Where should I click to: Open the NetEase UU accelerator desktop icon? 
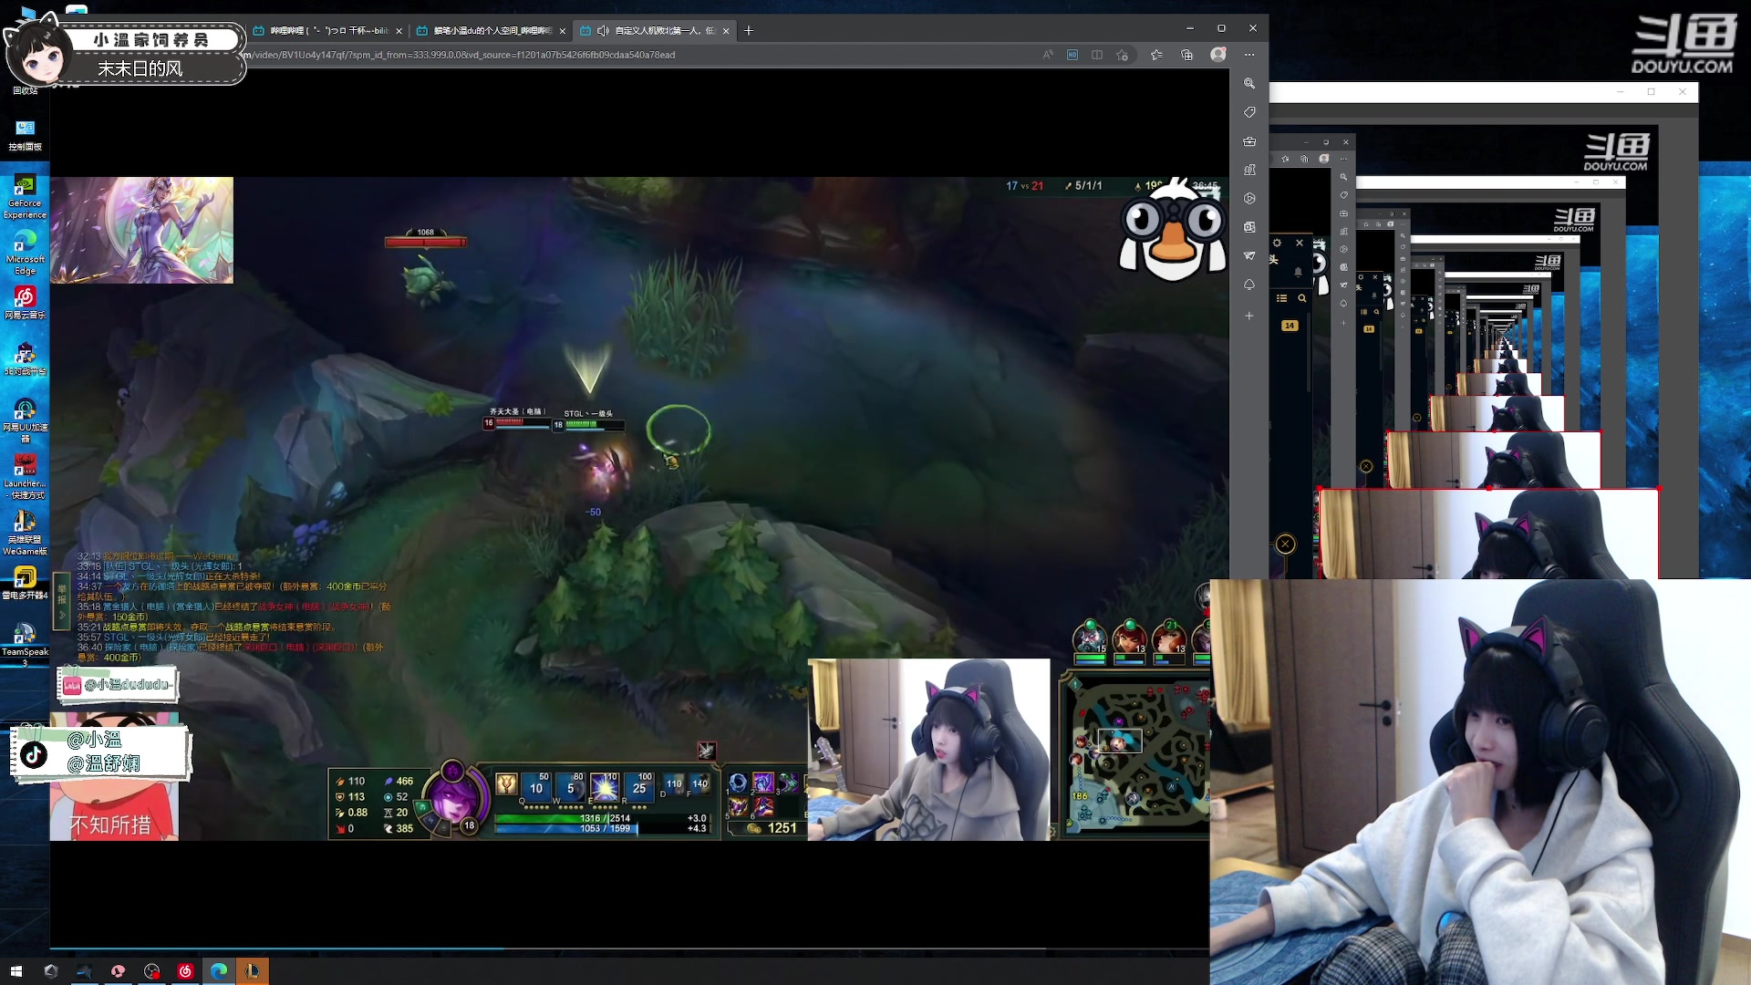click(25, 420)
